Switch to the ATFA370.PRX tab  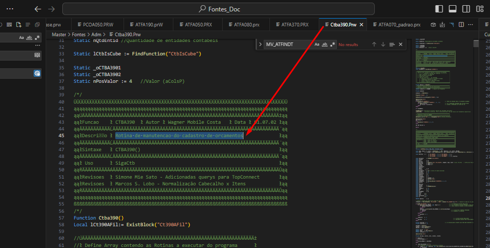[x=294, y=25]
